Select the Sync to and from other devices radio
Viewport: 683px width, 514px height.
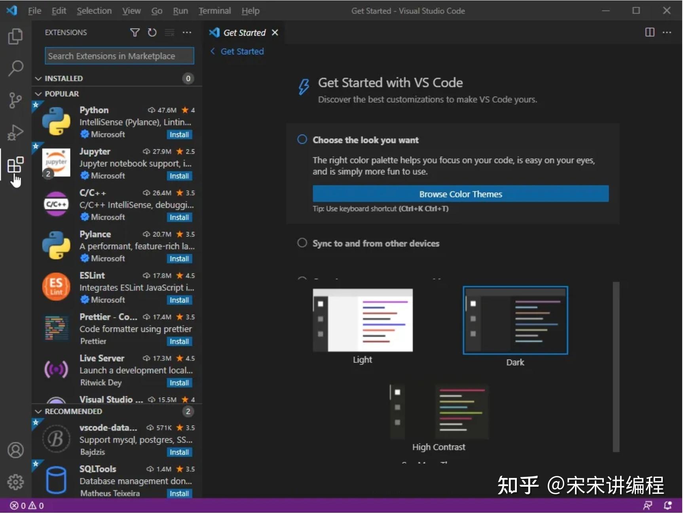pyautogui.click(x=302, y=243)
